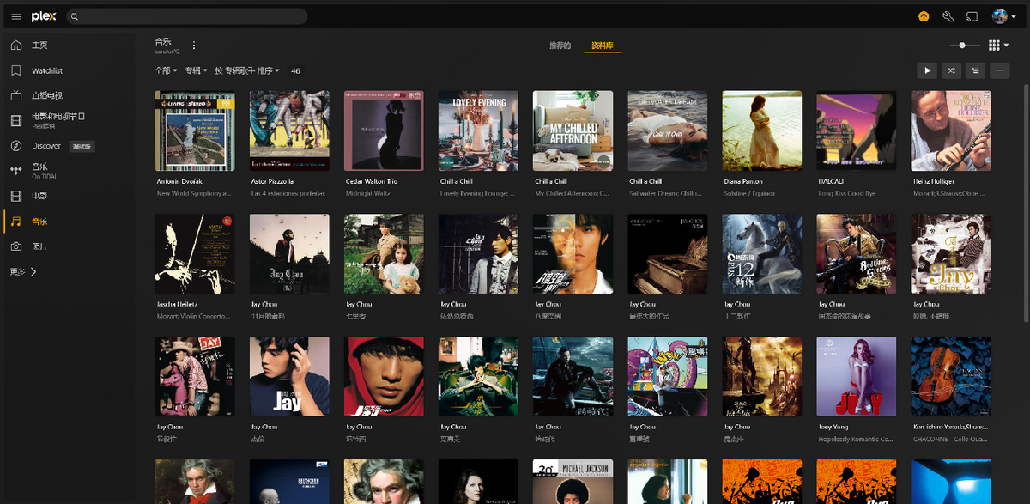1030x504 pixels.
Task: Open the Lovely Evening album cover
Action: [x=478, y=131]
